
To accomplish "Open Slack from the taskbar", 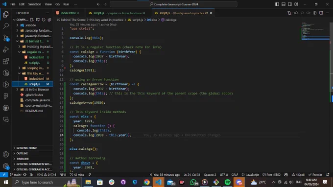I will click(112, 182).
